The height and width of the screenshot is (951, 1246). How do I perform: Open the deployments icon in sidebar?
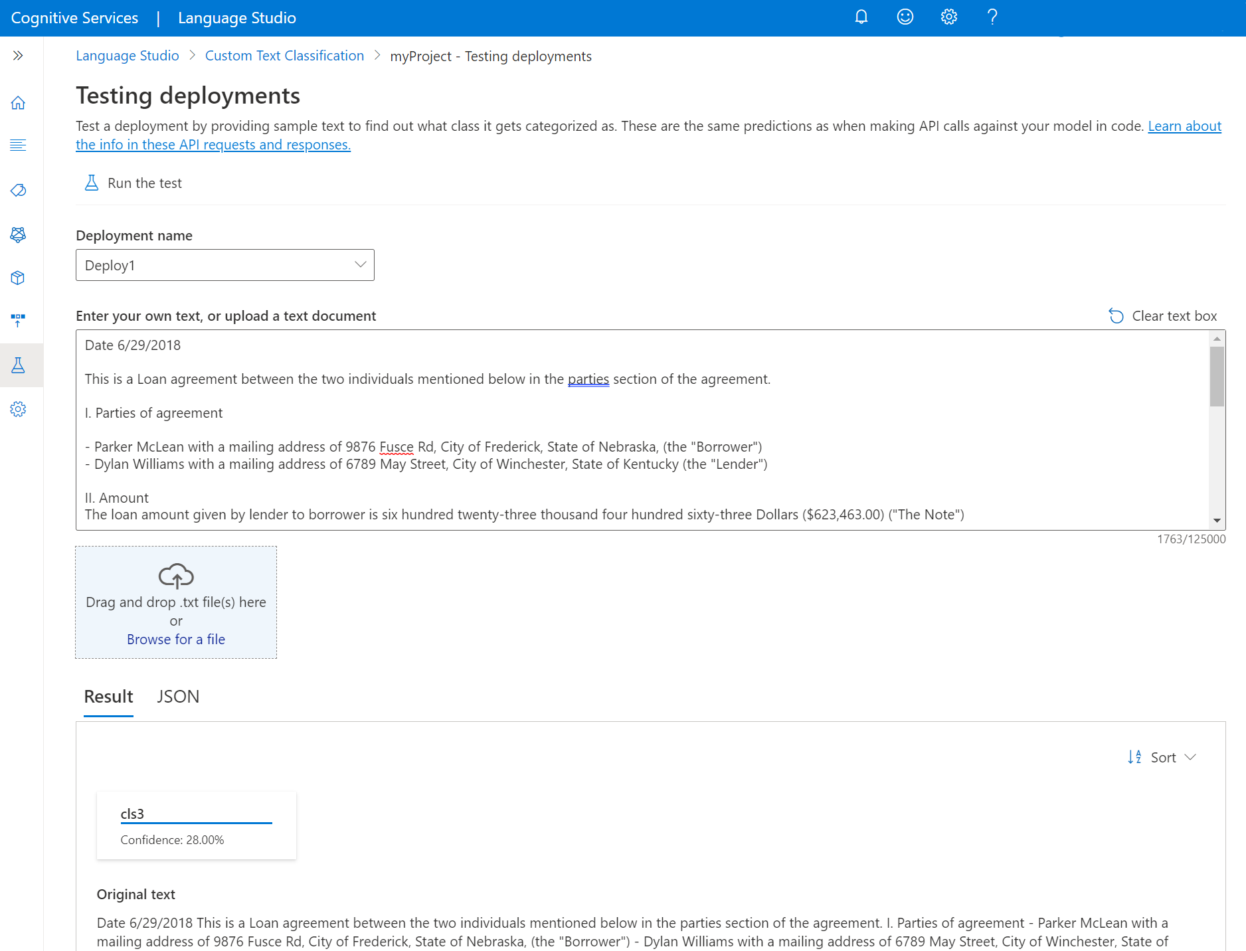pyautogui.click(x=18, y=321)
